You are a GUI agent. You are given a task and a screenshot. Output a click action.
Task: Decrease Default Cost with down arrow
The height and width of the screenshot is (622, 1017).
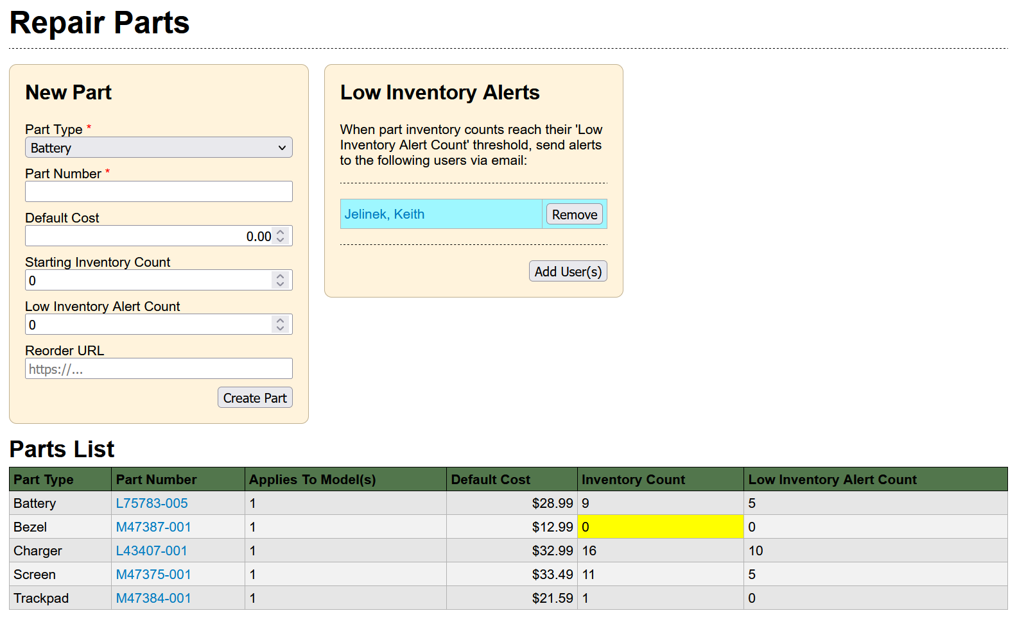281,240
